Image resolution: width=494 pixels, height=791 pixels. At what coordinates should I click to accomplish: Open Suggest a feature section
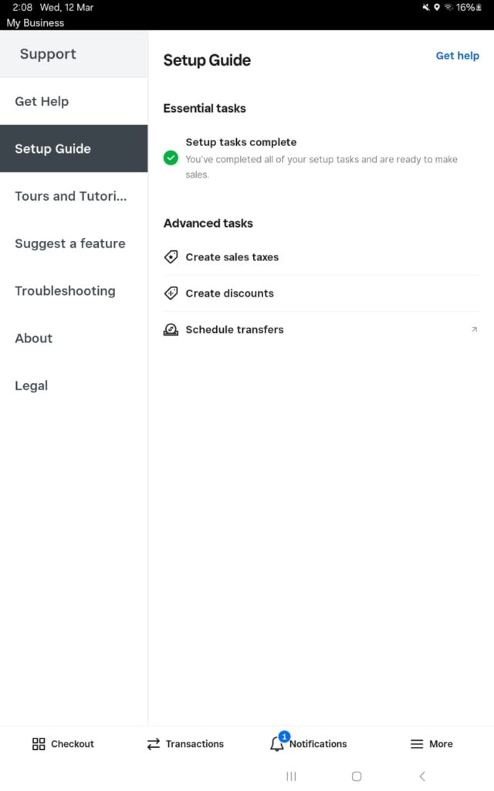[70, 243]
